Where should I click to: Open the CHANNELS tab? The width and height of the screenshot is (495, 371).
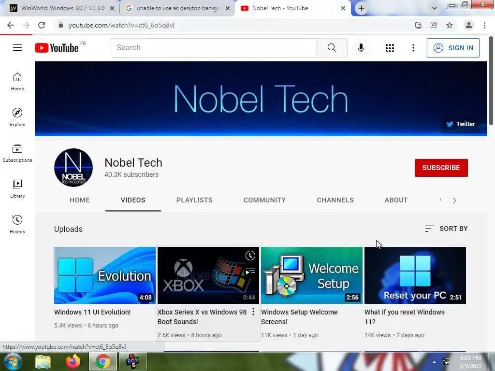tap(335, 200)
